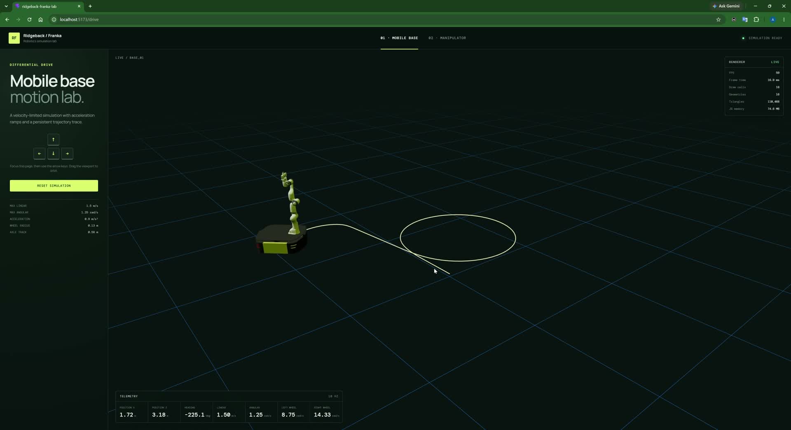This screenshot has height=430, width=791.
Task: Switch to the 02 Manipulator tab
Action: tap(447, 38)
